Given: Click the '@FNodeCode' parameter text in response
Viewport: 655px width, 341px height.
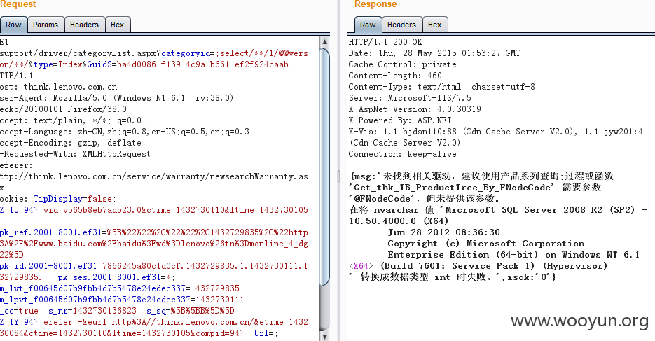Looking at the screenshot, I should 382,199.
